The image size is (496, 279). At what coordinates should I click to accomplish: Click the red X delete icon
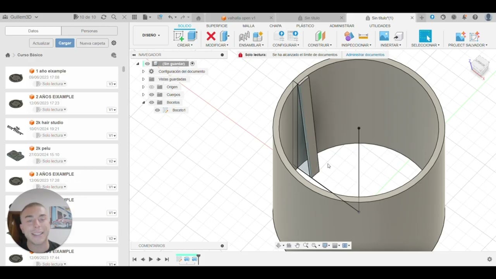tap(211, 36)
